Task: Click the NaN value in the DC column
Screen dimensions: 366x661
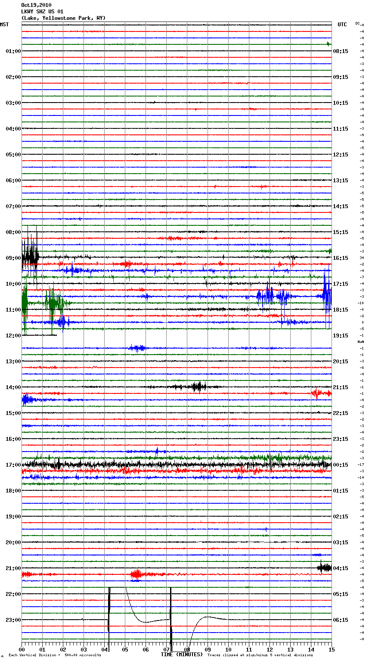Action: click(361, 342)
